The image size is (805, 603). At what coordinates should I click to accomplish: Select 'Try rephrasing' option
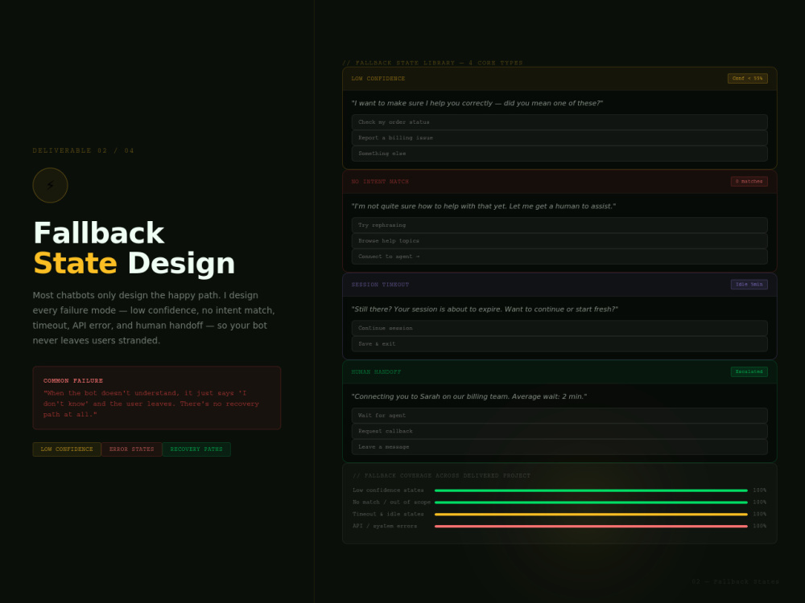[x=559, y=225]
